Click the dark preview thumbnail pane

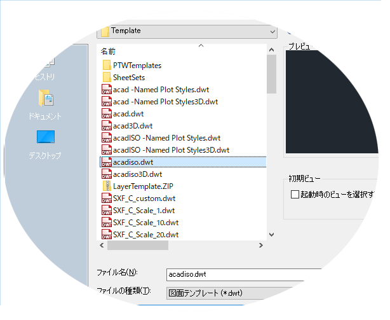[332, 102]
